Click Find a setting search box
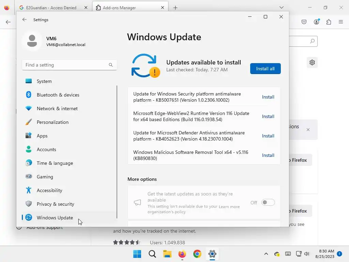 pyautogui.click(x=70, y=65)
